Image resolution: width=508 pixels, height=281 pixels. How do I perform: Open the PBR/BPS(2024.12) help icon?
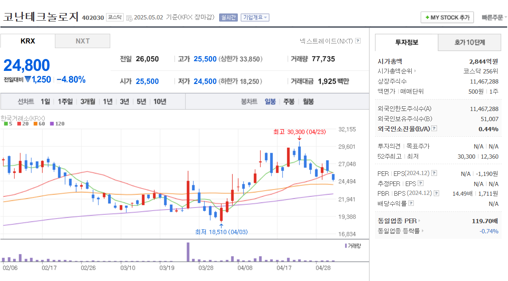coord(436,193)
